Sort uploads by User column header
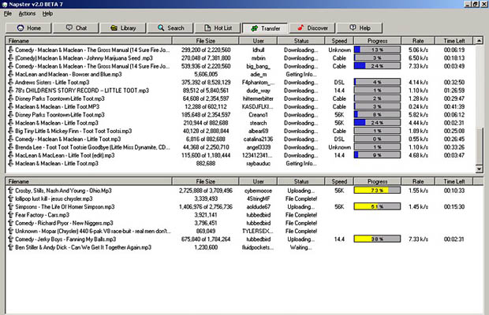Screen dimensions: 489x315 pyautogui.click(x=258, y=181)
